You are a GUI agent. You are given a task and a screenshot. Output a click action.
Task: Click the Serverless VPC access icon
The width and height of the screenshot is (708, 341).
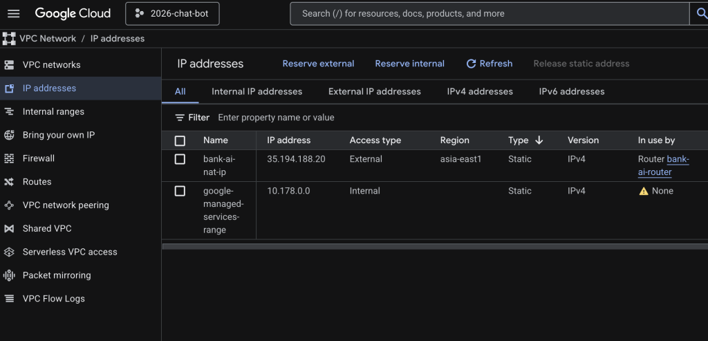pos(9,252)
